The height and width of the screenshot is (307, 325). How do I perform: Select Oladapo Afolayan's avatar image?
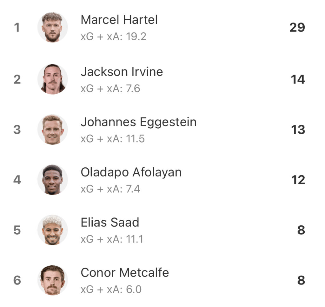(52, 180)
